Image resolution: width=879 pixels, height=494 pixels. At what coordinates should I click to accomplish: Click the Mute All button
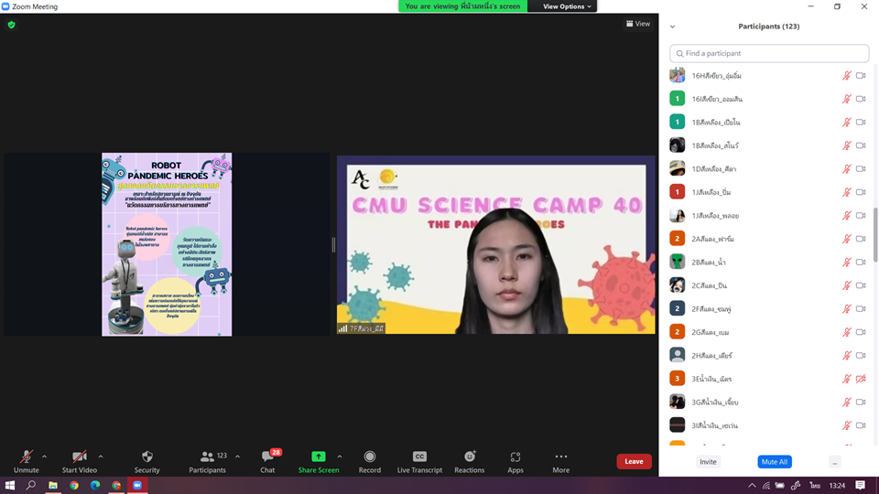(774, 462)
